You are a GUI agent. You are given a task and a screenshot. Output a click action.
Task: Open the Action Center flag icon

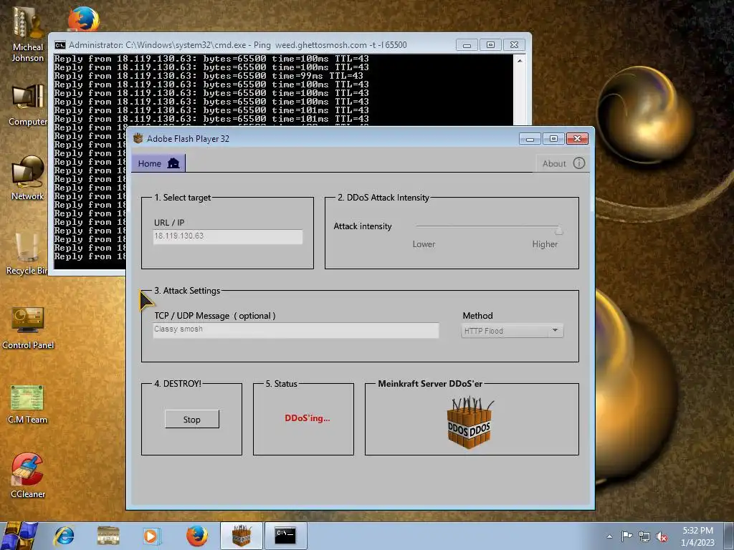[626, 536]
